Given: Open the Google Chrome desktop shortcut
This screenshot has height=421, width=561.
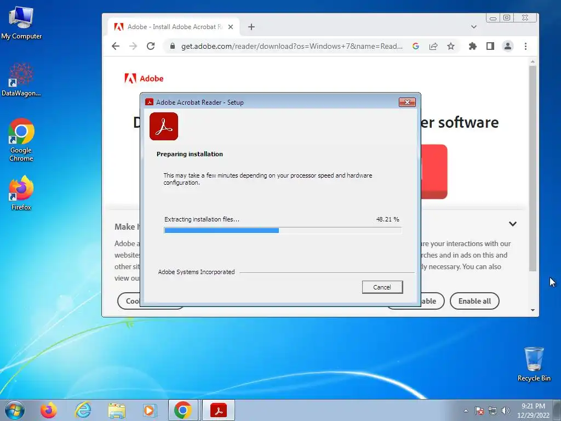Looking at the screenshot, I should tap(21, 140).
